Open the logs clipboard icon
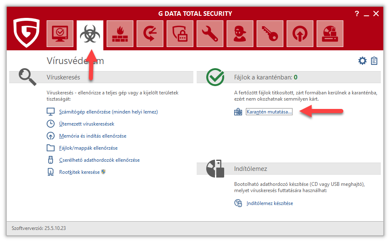This screenshot has width=390, height=242. coord(374,61)
